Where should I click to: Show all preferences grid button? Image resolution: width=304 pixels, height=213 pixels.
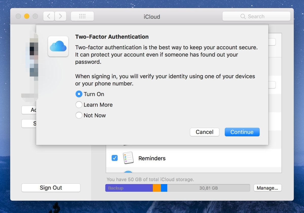(x=82, y=16)
